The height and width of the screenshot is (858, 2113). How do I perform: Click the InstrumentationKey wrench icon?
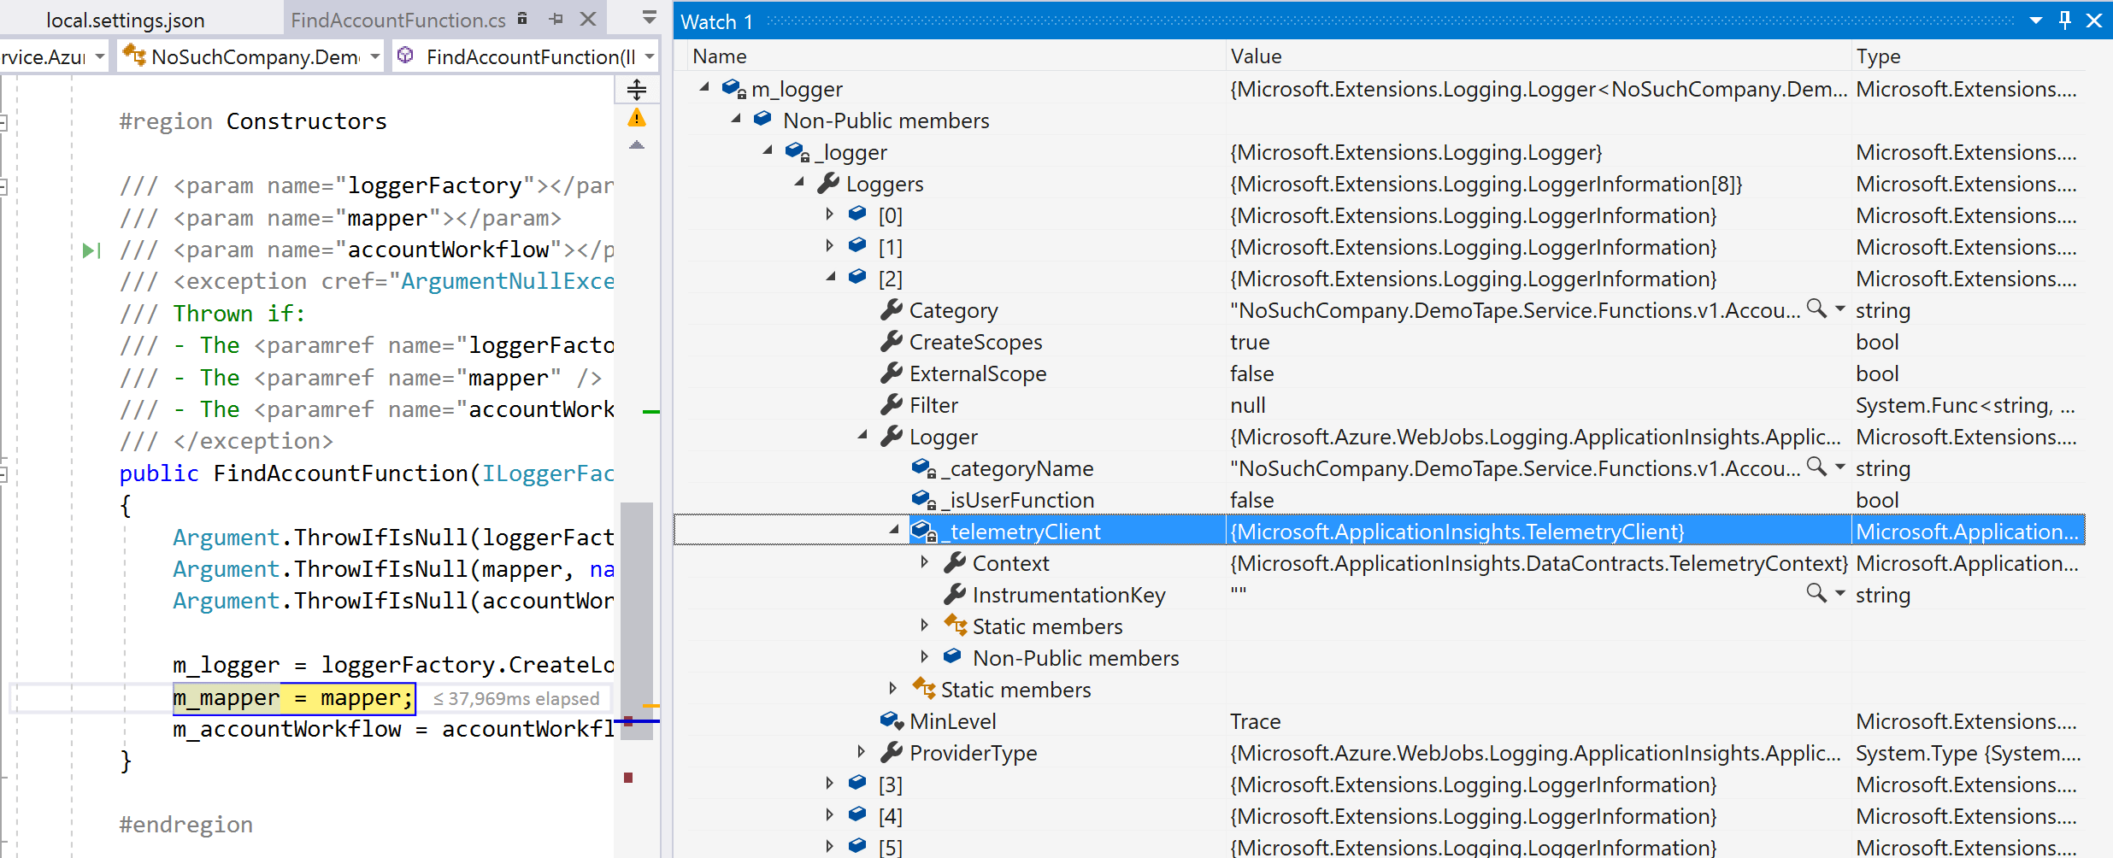coord(954,594)
